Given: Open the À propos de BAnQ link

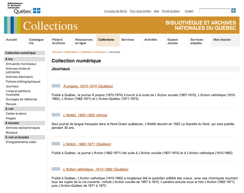Looking at the screenshot, I should (115, 11).
